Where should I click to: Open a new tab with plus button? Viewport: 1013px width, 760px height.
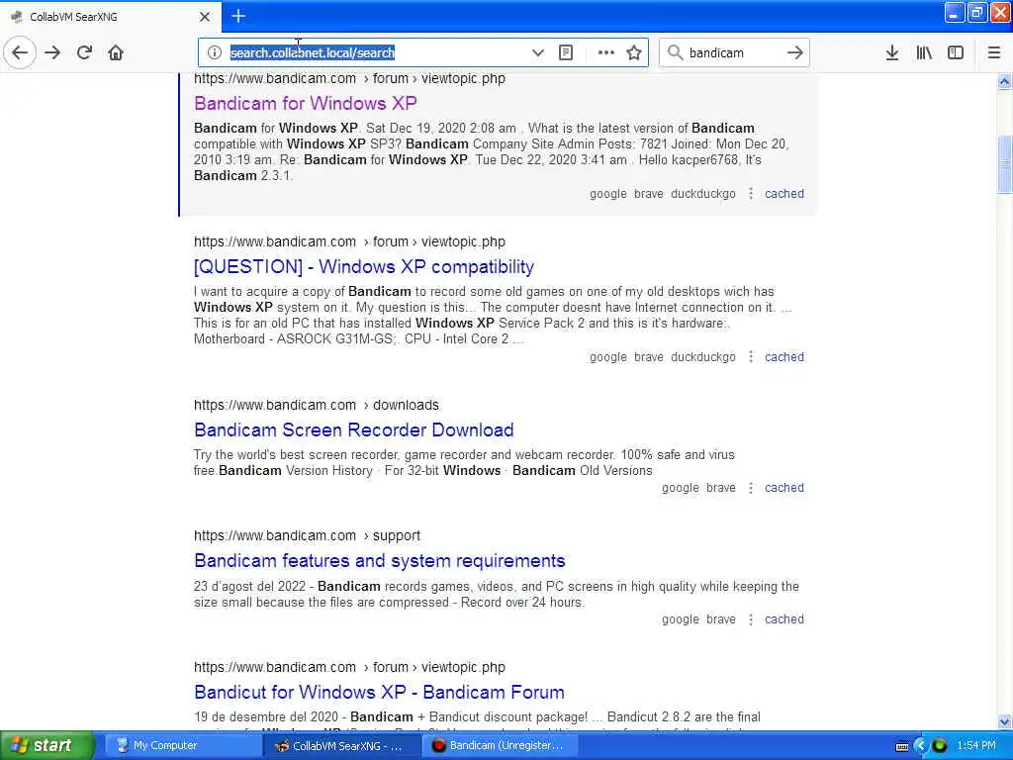pos(238,16)
